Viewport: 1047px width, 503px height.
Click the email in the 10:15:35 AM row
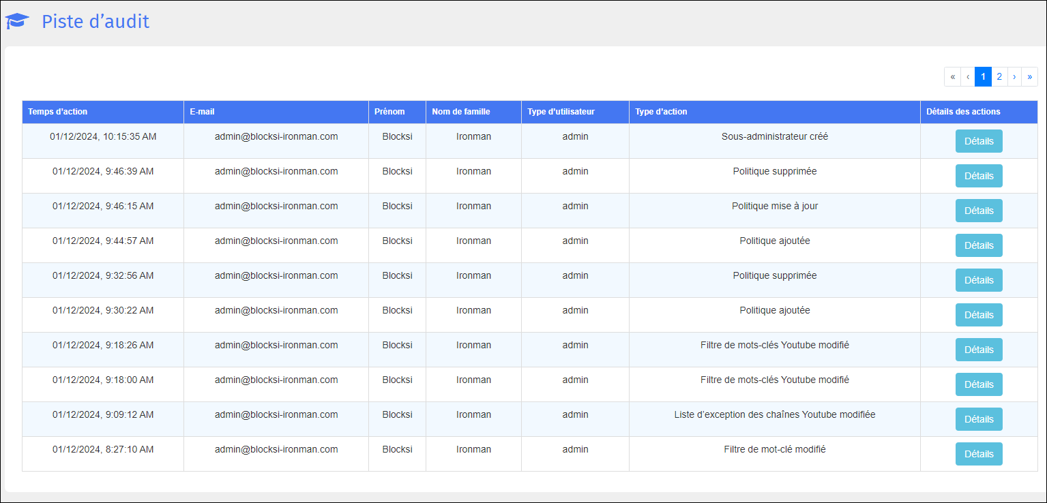pos(276,136)
